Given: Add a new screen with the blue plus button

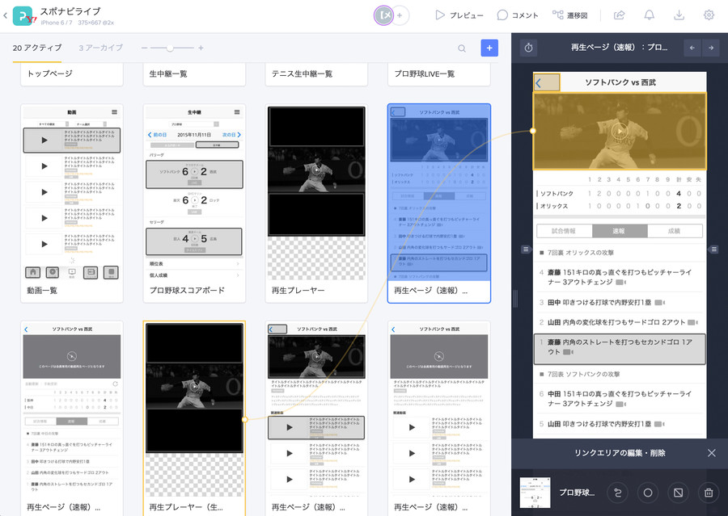Looking at the screenshot, I should point(489,48).
